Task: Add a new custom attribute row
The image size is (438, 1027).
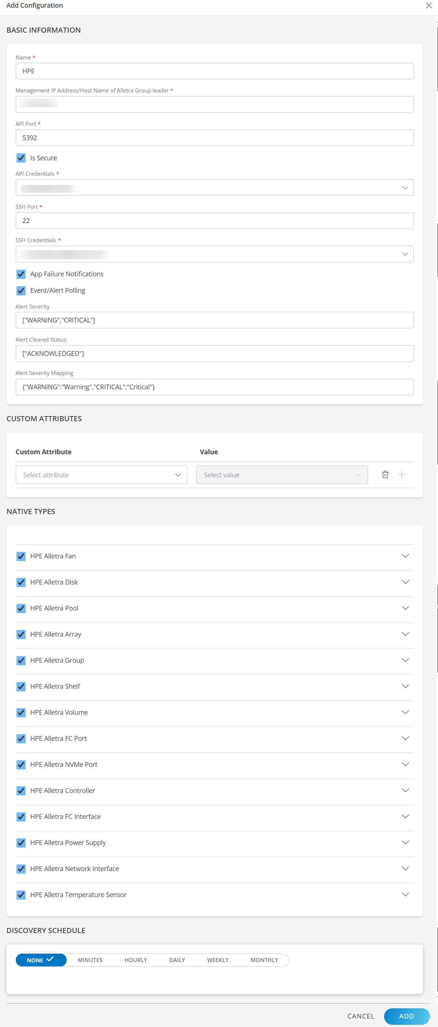Action: (402, 474)
